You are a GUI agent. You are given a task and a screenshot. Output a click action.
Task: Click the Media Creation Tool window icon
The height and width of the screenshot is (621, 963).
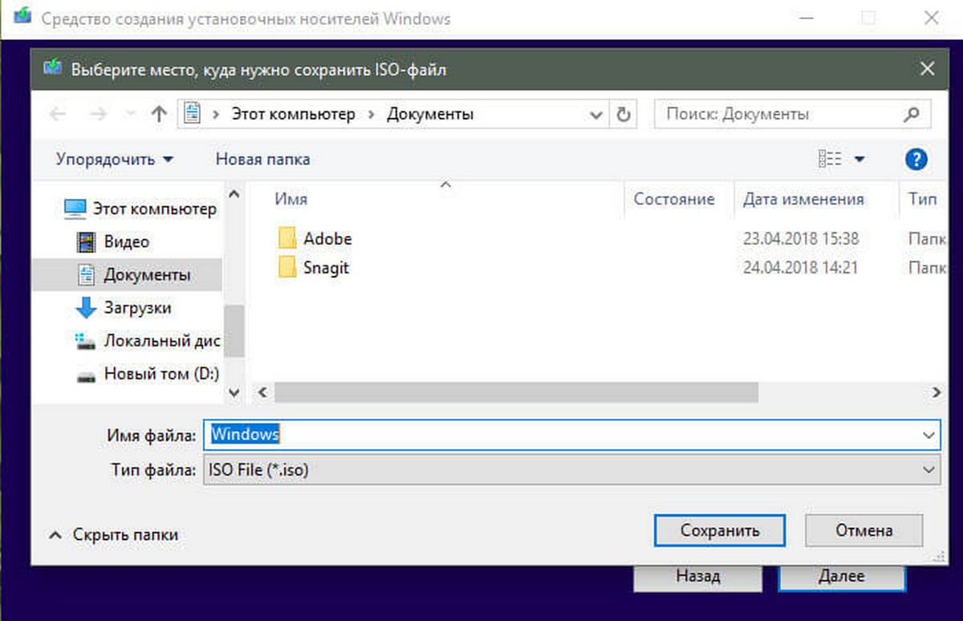click(21, 16)
